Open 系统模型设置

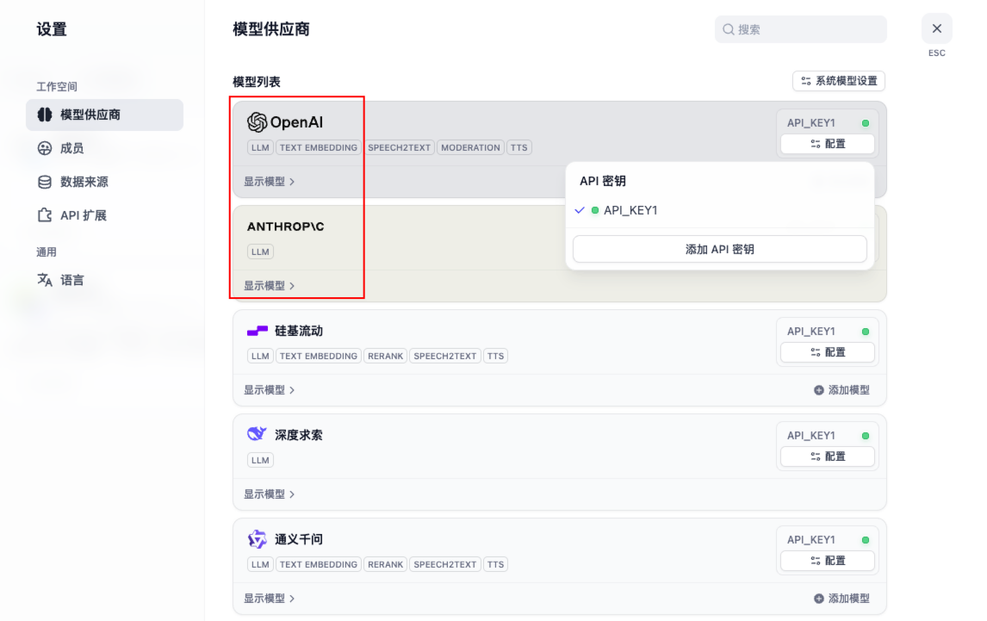[x=839, y=81]
